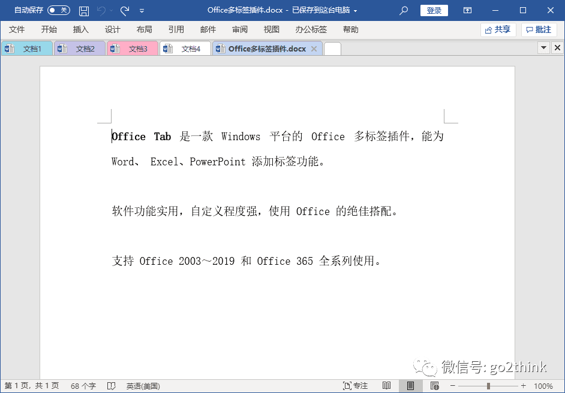Image resolution: width=565 pixels, height=393 pixels.
Task: Click the Word icon on 文档3 tab
Action: pyautogui.click(x=115, y=49)
